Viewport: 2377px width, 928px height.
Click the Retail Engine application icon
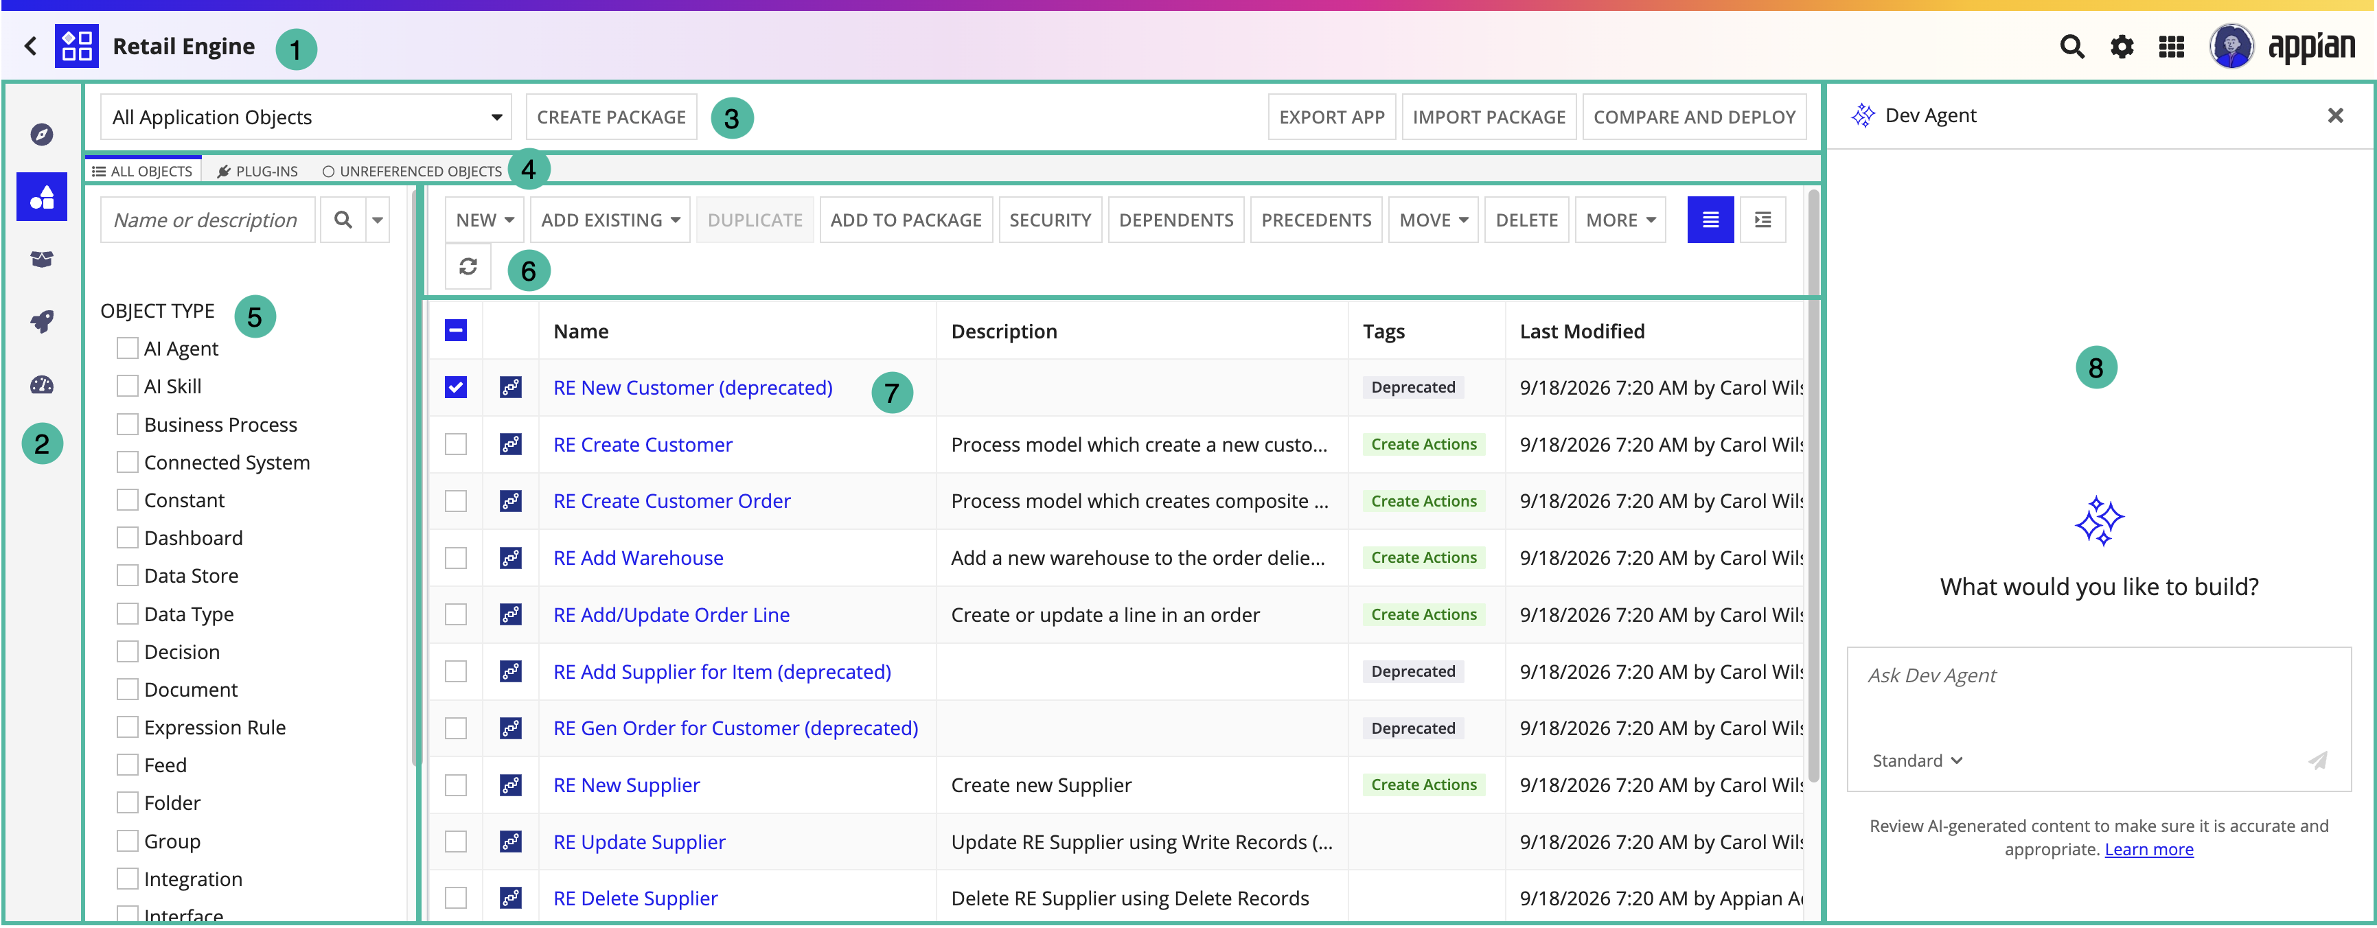[77, 45]
